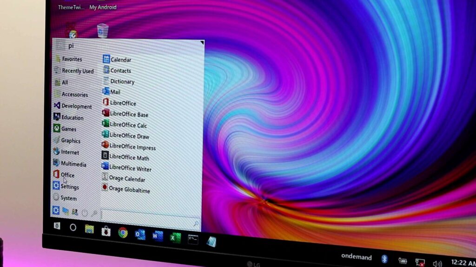This screenshot has height=267, width=476.
Task: Open LibreOffice Base
Action: click(x=126, y=114)
